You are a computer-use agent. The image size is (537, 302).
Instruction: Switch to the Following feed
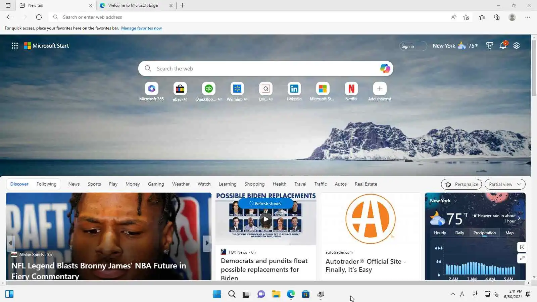pyautogui.click(x=46, y=184)
